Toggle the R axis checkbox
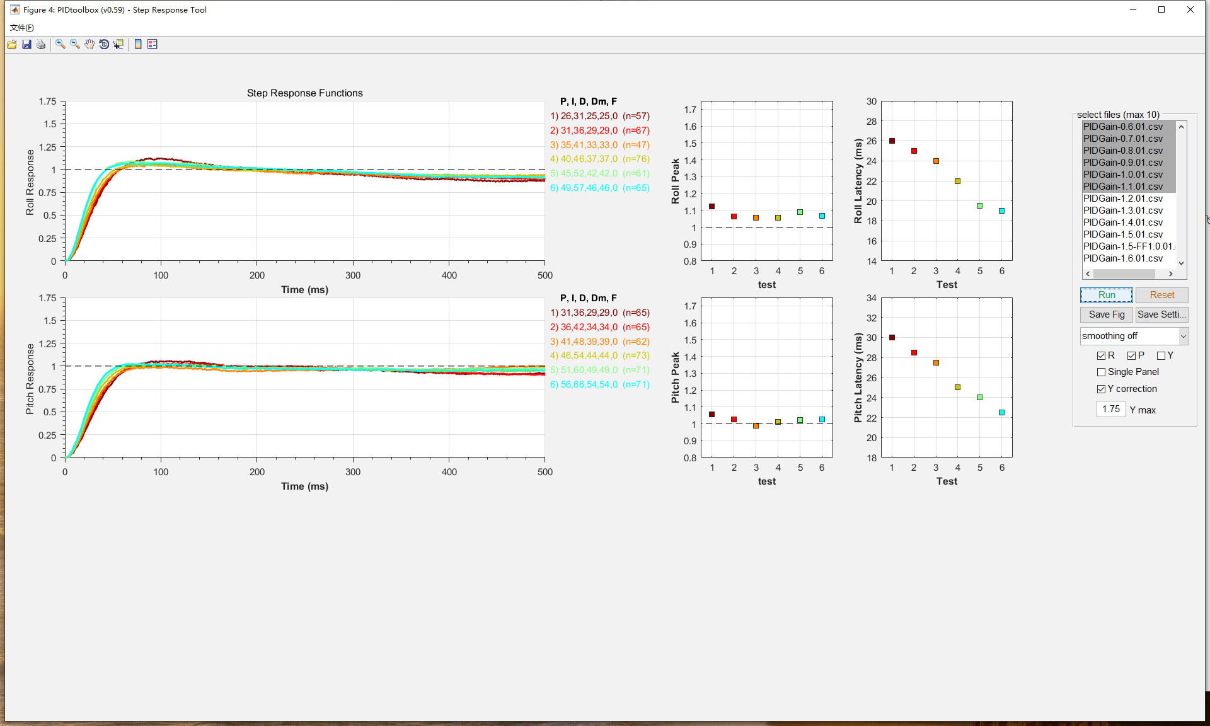Image resolution: width=1210 pixels, height=726 pixels. (x=1101, y=355)
